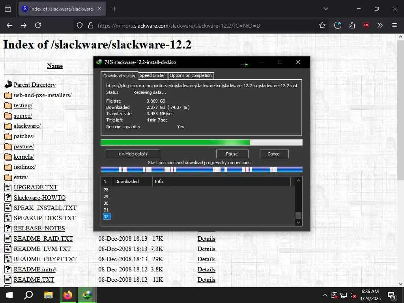The width and height of the screenshot is (404, 303).
Task: Click connection list scroll down arrow
Action: coord(298,223)
